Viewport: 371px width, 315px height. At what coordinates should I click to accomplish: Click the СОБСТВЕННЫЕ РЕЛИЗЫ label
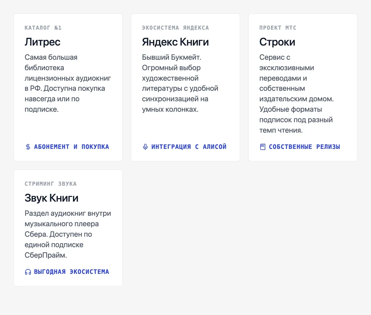pos(304,147)
